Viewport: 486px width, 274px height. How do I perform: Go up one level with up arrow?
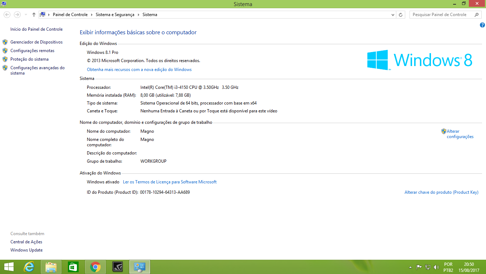[x=34, y=15]
